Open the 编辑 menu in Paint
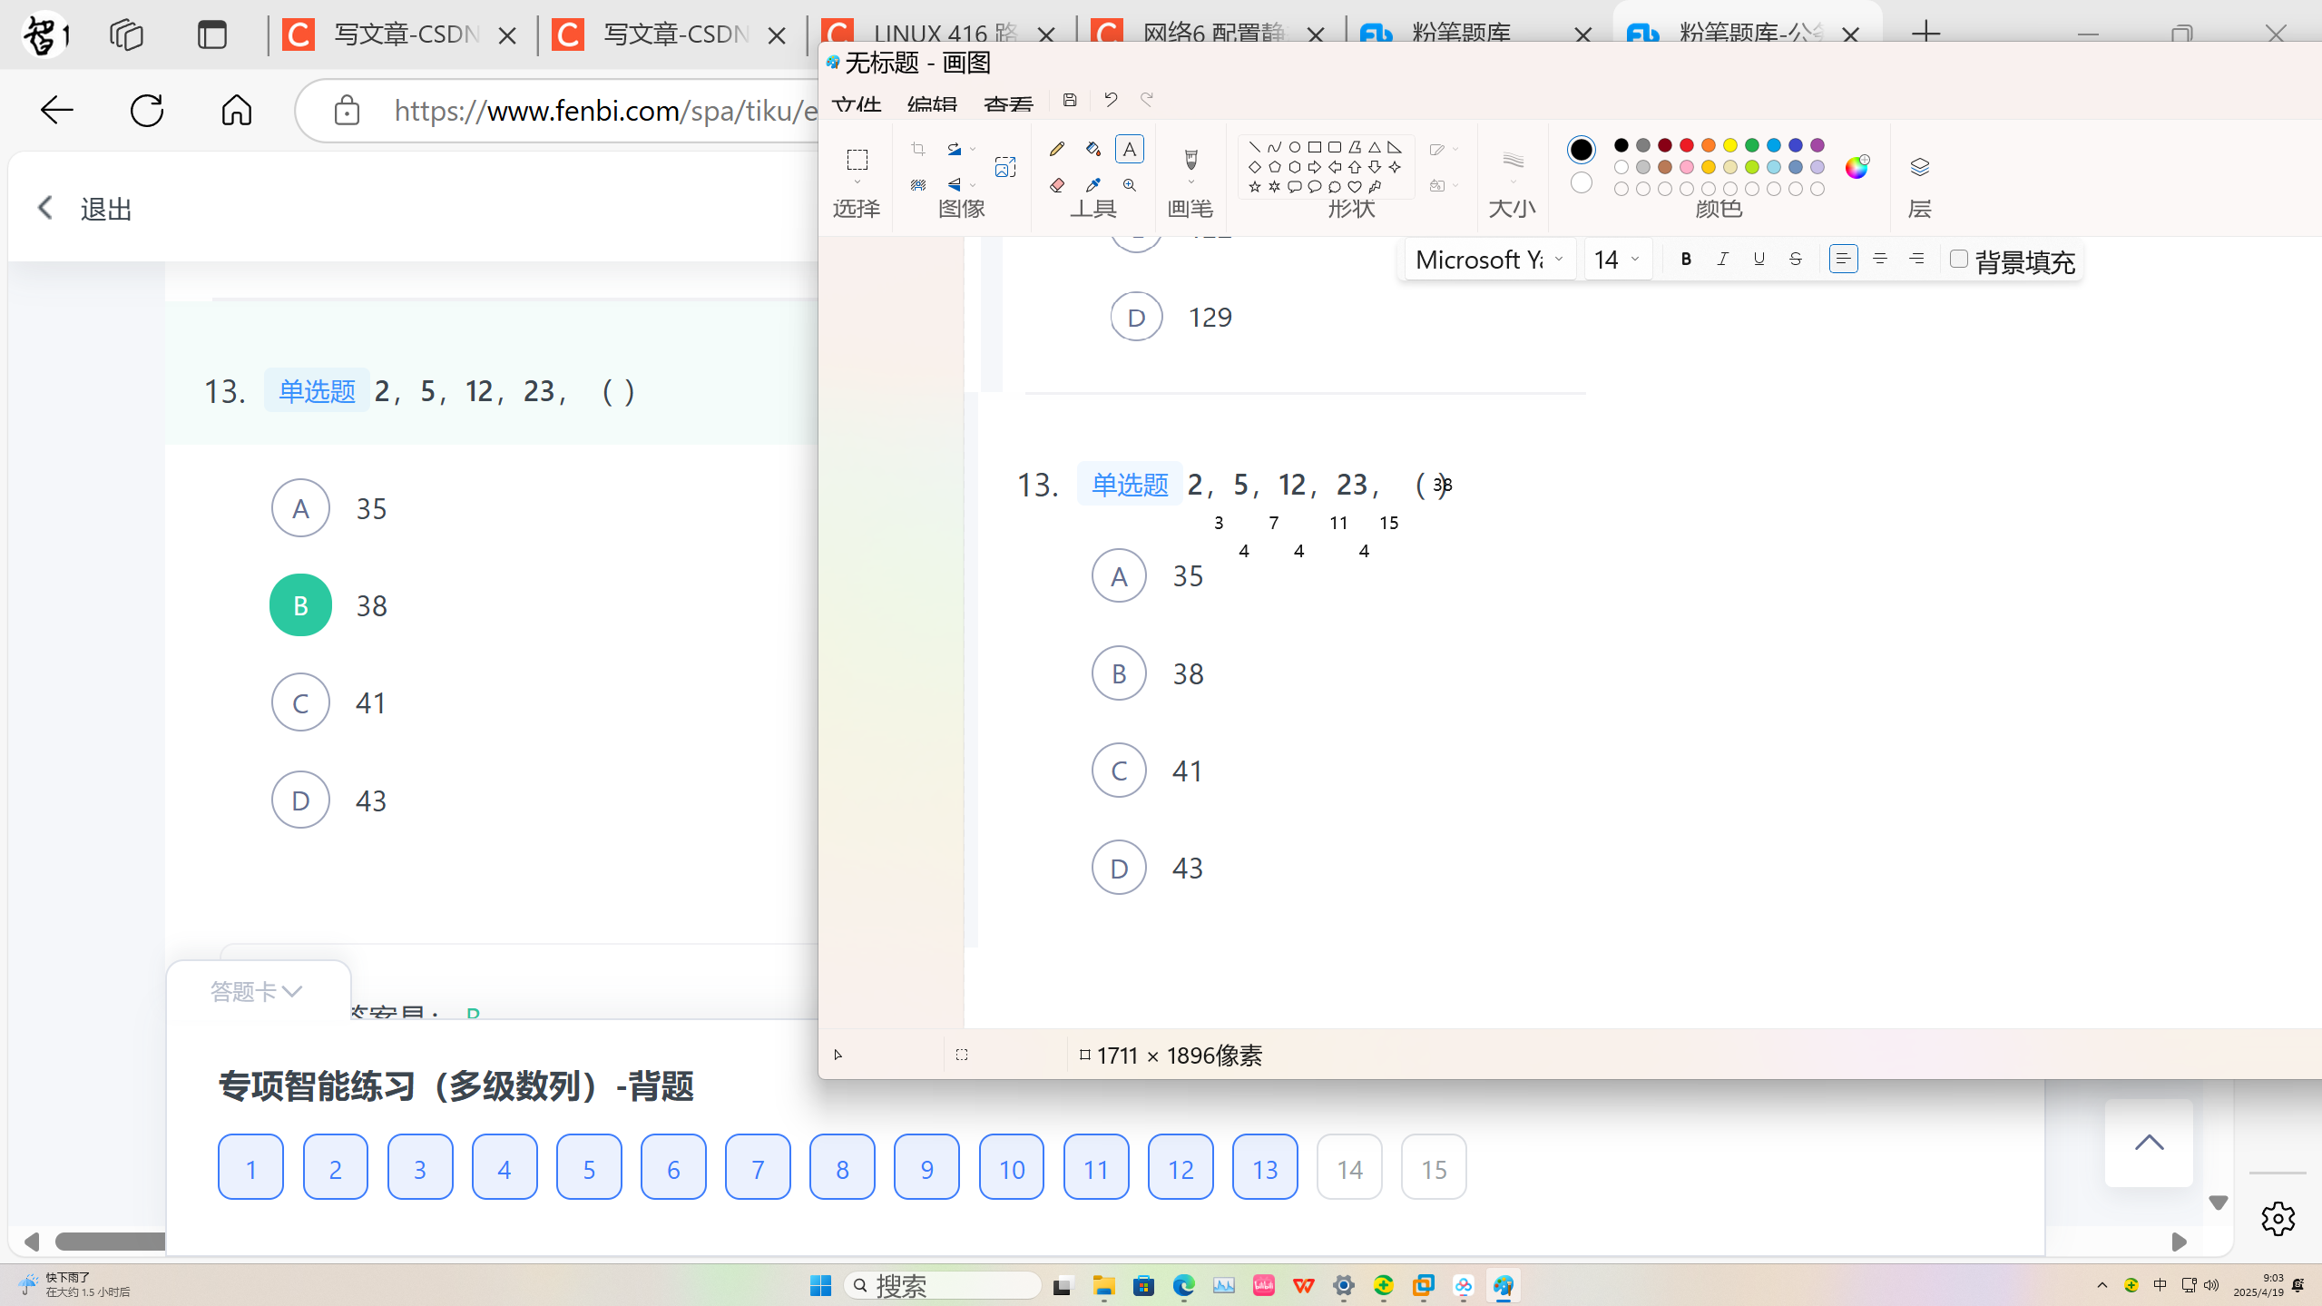This screenshot has width=2322, height=1306. (932, 103)
